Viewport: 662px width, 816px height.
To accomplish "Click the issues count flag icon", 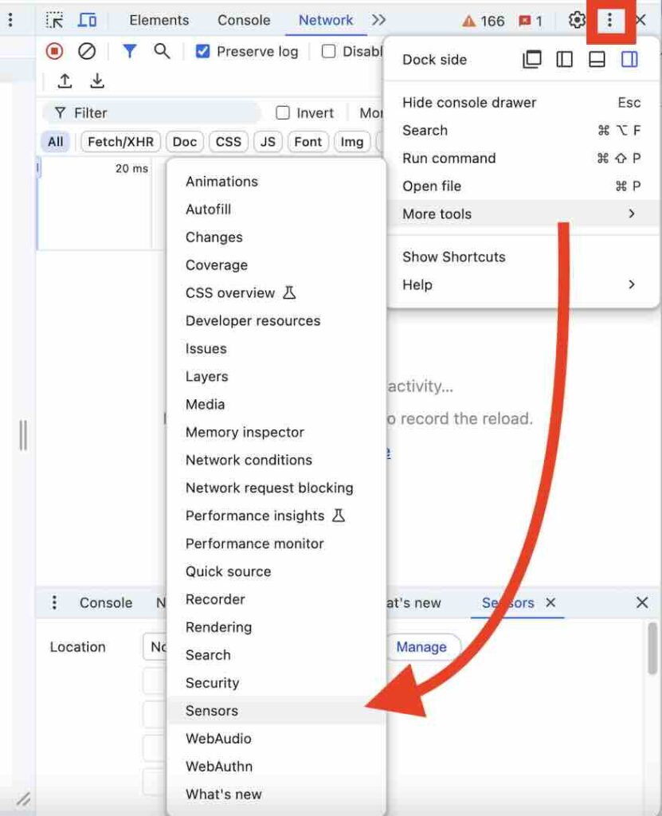I will coord(531,21).
